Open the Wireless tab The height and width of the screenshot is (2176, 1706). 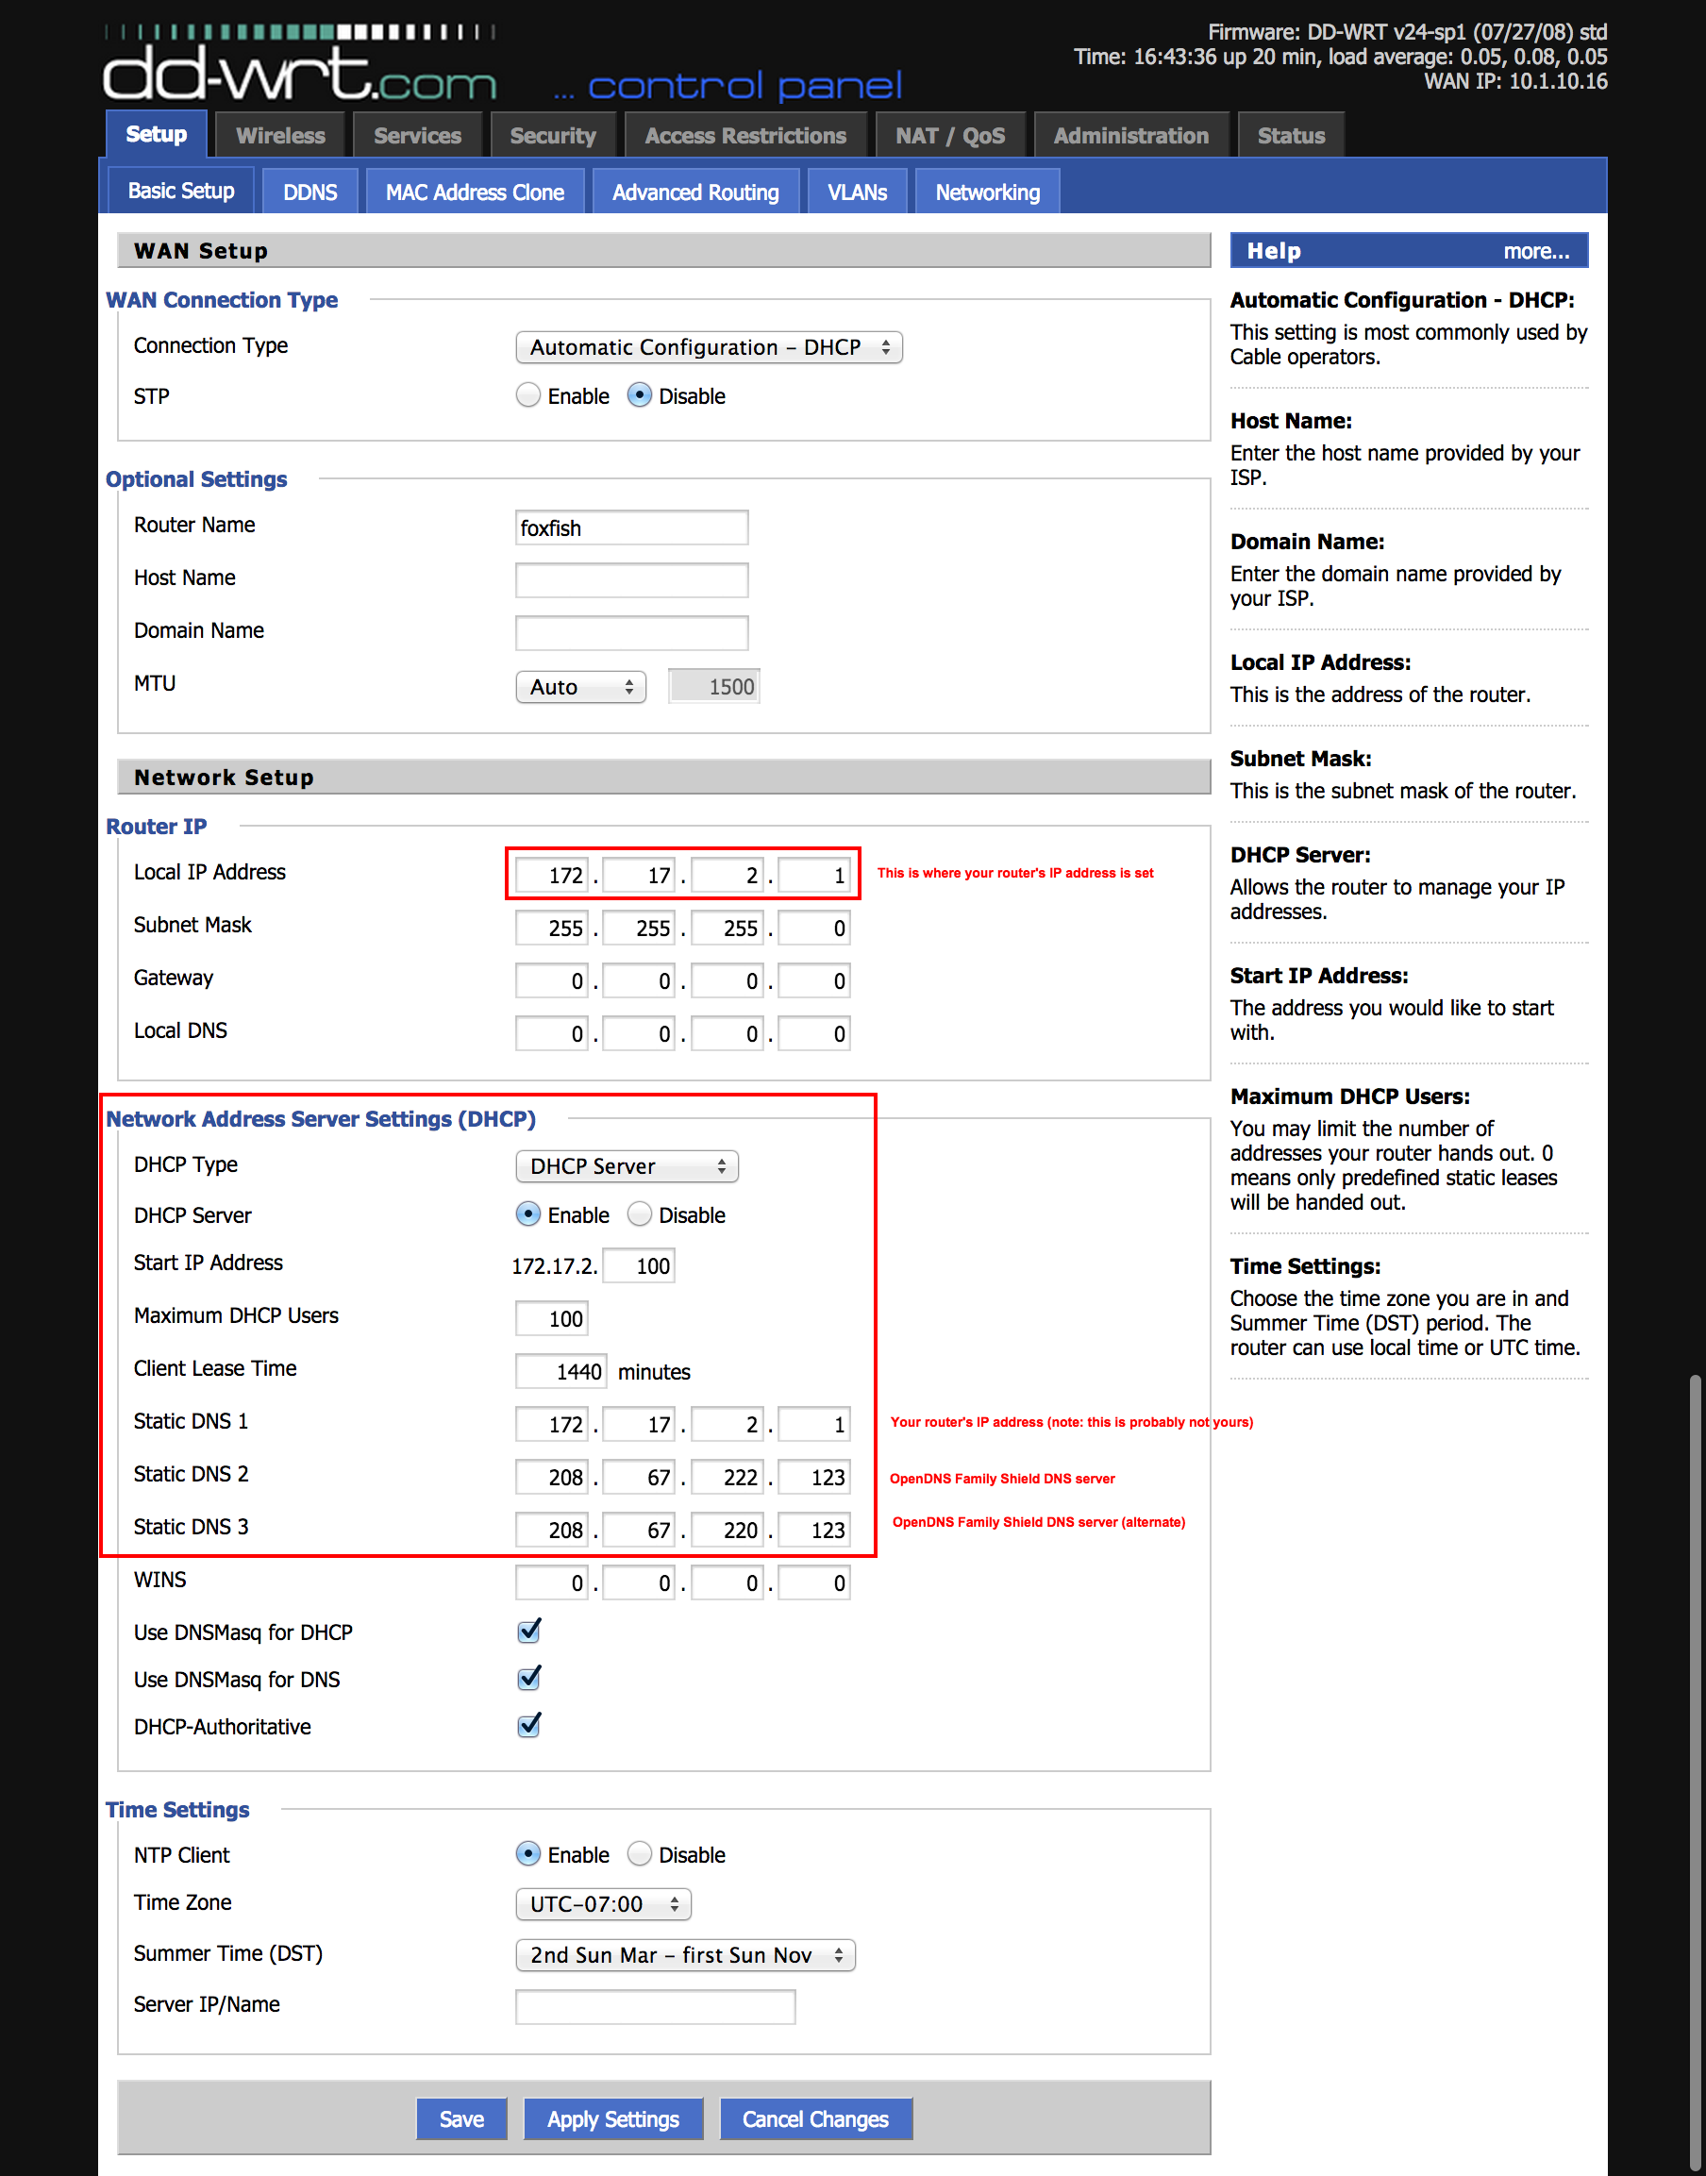(x=279, y=136)
